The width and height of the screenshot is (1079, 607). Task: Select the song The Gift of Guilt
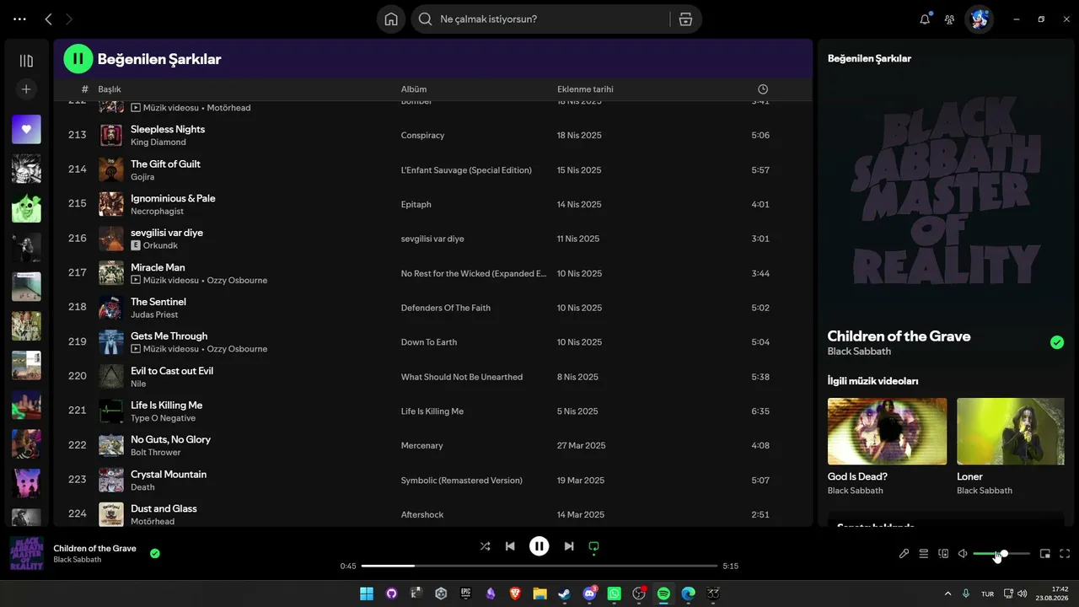[165, 164]
